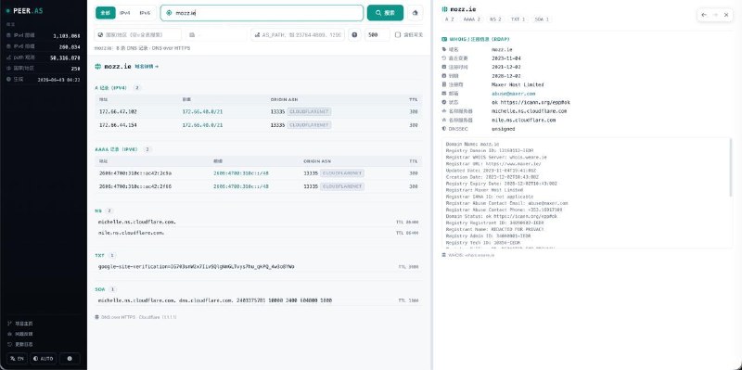Click the globe icon beside the mozz.ie heading
Viewport: 742px width, 370px height.
point(98,67)
